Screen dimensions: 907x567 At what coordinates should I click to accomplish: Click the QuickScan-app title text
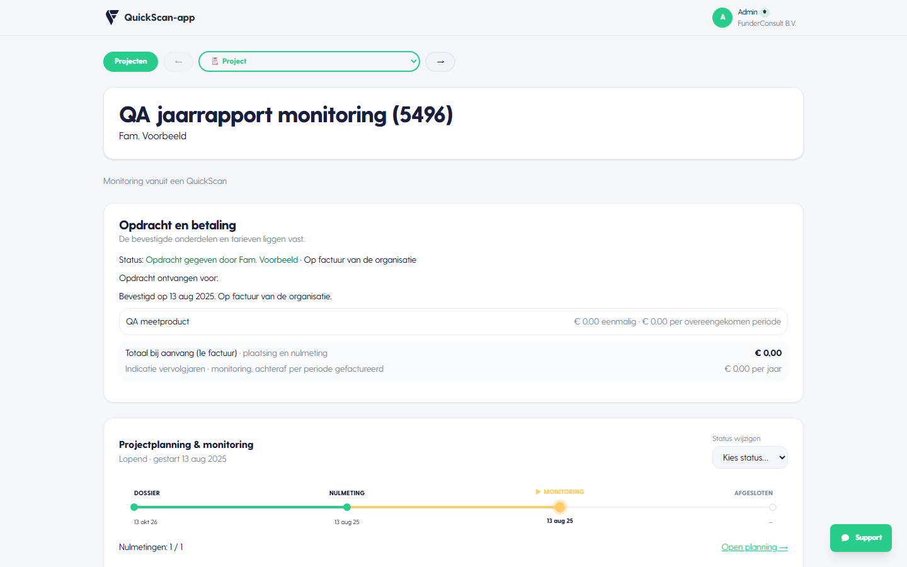(x=159, y=18)
